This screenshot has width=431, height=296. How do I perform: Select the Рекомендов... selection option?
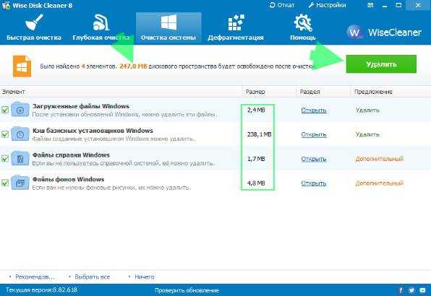[x=35, y=277]
